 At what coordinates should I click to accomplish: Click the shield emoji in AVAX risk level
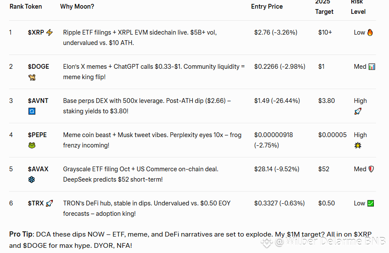click(x=371, y=169)
